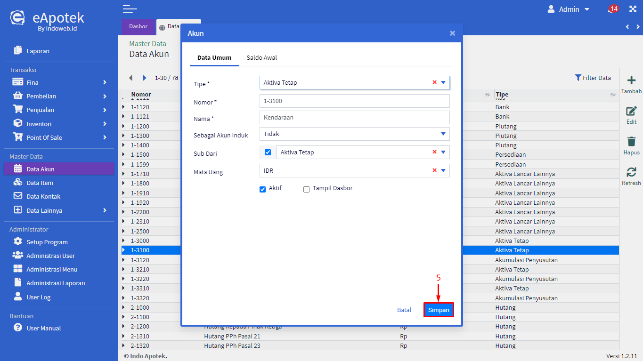Click the Hapus trash icon

(x=631, y=141)
